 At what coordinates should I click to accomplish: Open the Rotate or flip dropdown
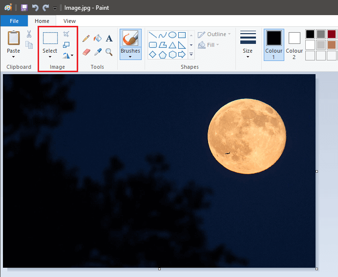click(x=68, y=56)
